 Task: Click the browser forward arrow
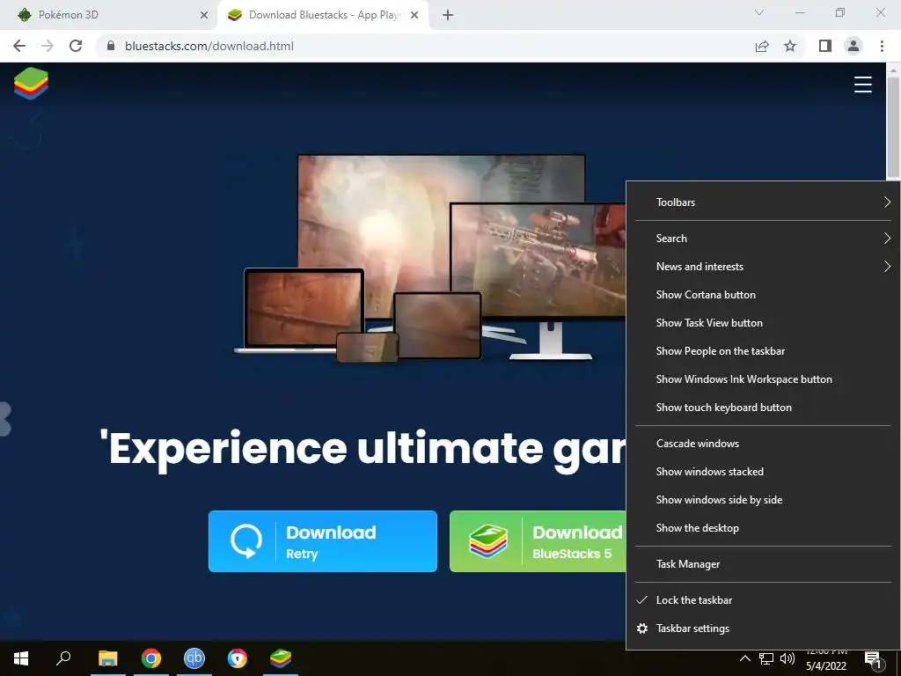tap(48, 46)
